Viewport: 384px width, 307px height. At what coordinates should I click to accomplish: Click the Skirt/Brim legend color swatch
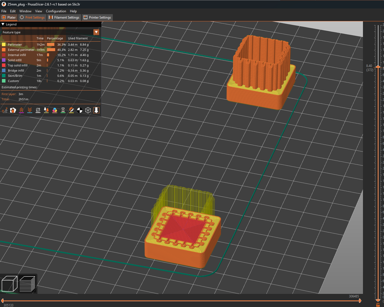(4, 76)
